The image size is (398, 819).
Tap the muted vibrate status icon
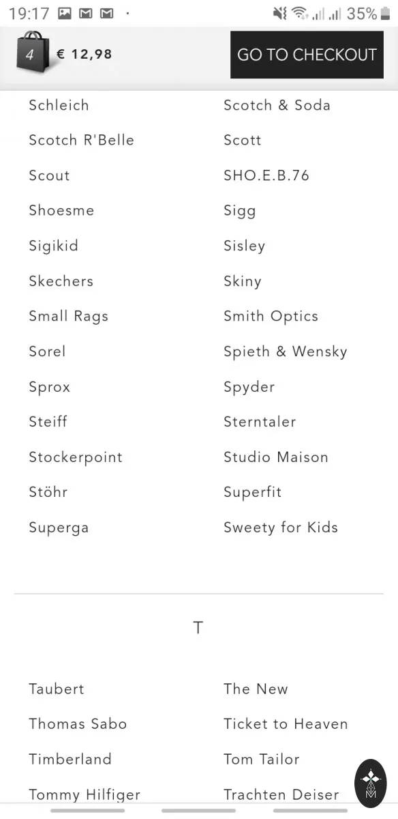(279, 13)
